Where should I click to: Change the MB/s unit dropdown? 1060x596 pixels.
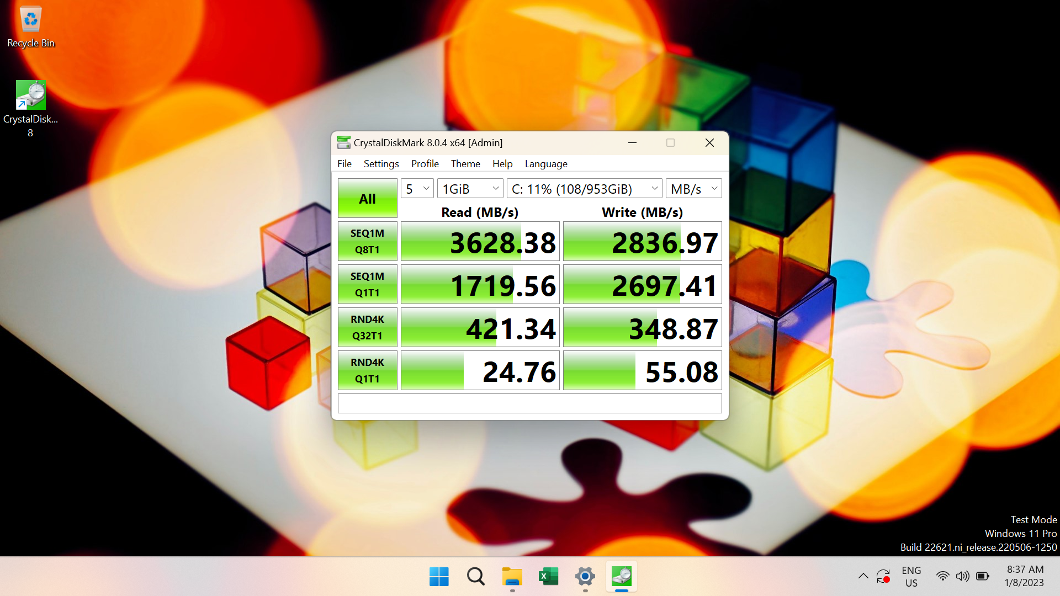[693, 189]
